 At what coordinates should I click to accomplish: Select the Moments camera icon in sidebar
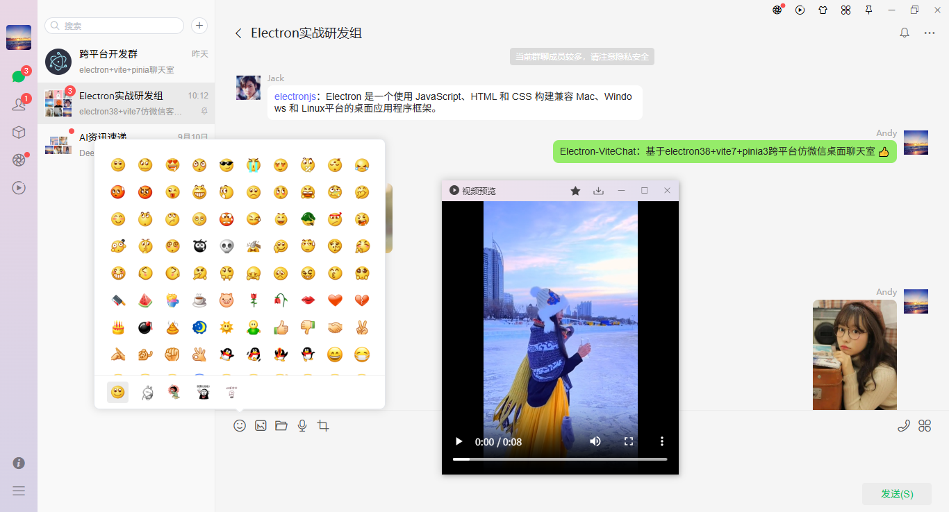pyautogui.click(x=19, y=160)
